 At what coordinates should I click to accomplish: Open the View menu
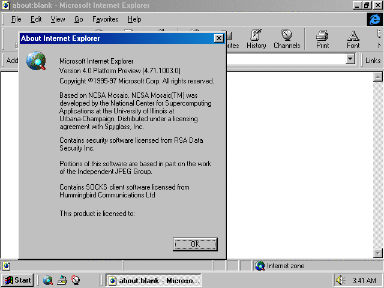pos(58,19)
